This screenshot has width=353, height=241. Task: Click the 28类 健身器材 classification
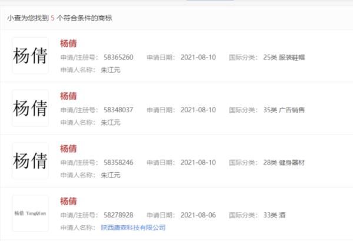pyautogui.click(x=284, y=162)
